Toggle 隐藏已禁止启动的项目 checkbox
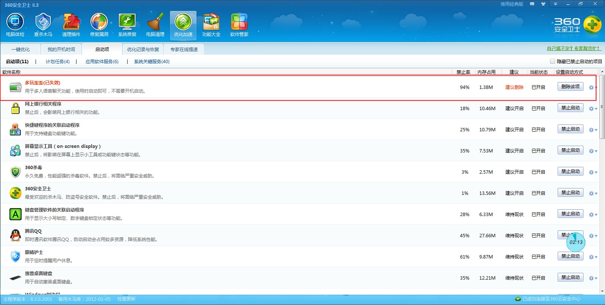The width and height of the screenshot is (605, 305). click(552, 61)
